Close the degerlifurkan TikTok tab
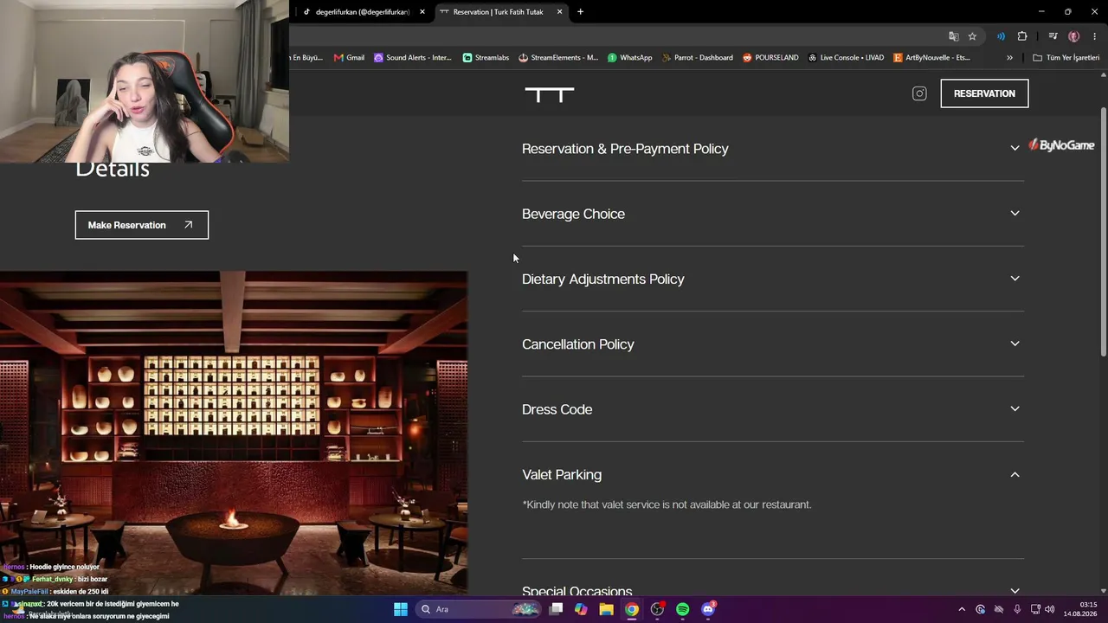Image resolution: width=1108 pixels, height=623 pixels. (422, 12)
